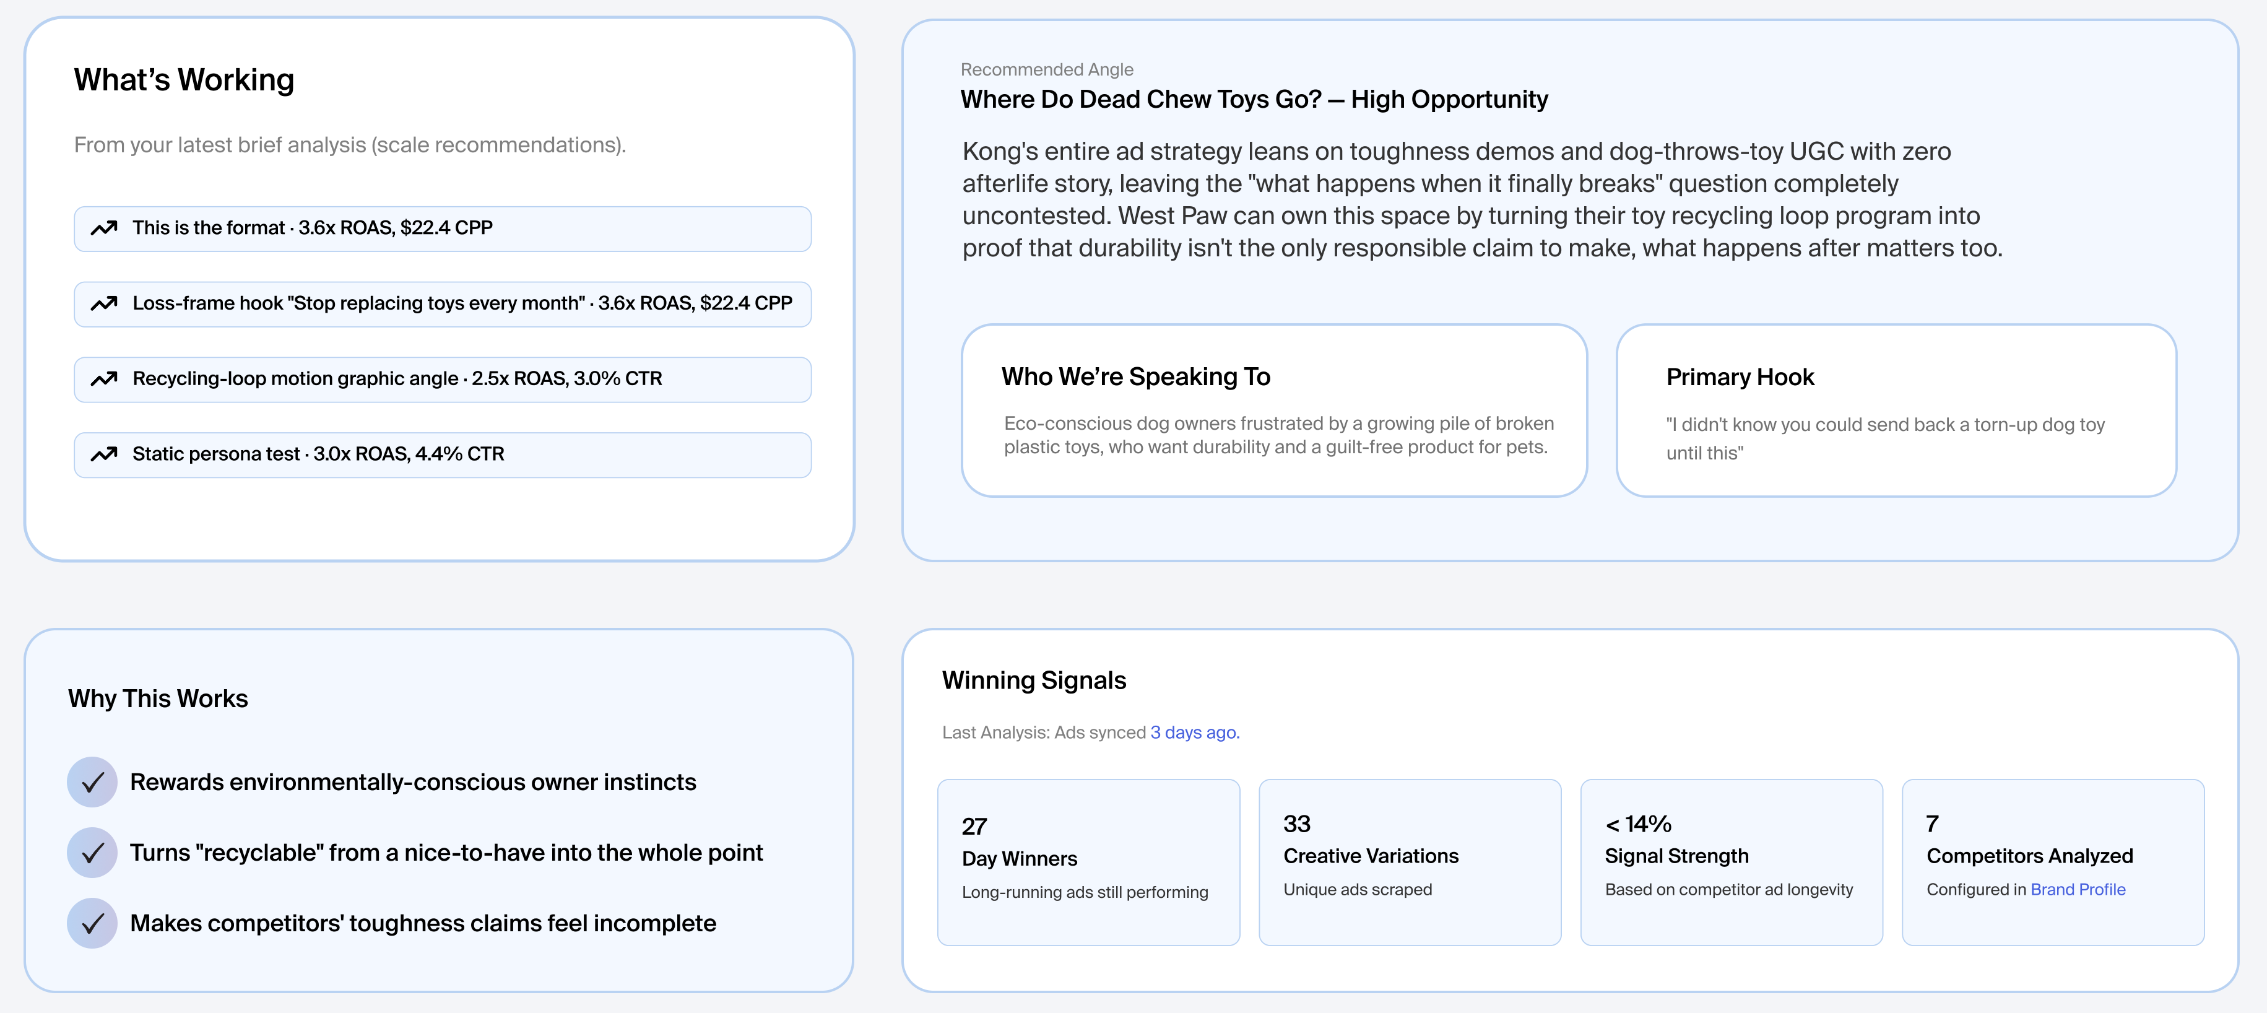This screenshot has height=1013, width=2267.
Task: Click 'Based on competitor ad longevity' caption
Action: click(x=1728, y=889)
